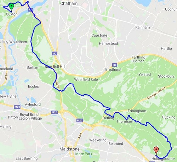Click the M2 shield above Blue Bell Hill
Screen dimensions: 177x162
(55, 54)
